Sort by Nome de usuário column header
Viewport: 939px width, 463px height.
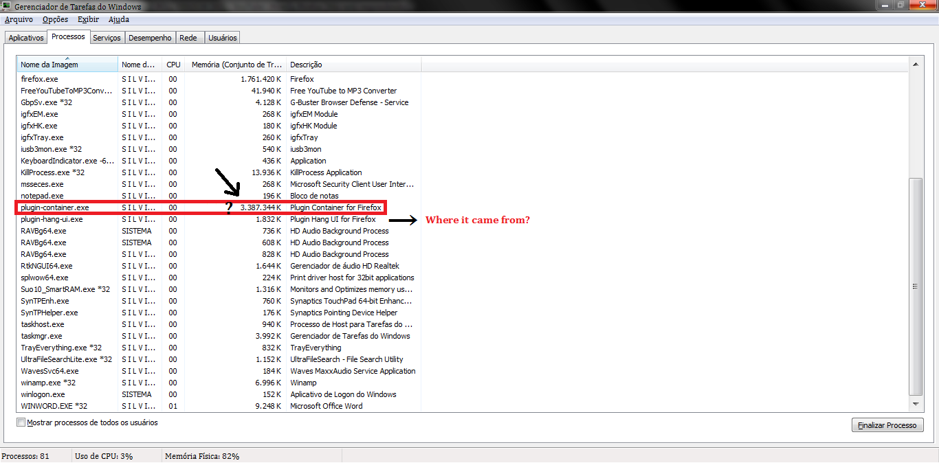click(140, 65)
